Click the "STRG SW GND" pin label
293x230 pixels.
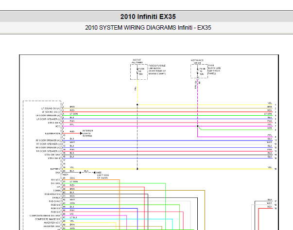52,155
